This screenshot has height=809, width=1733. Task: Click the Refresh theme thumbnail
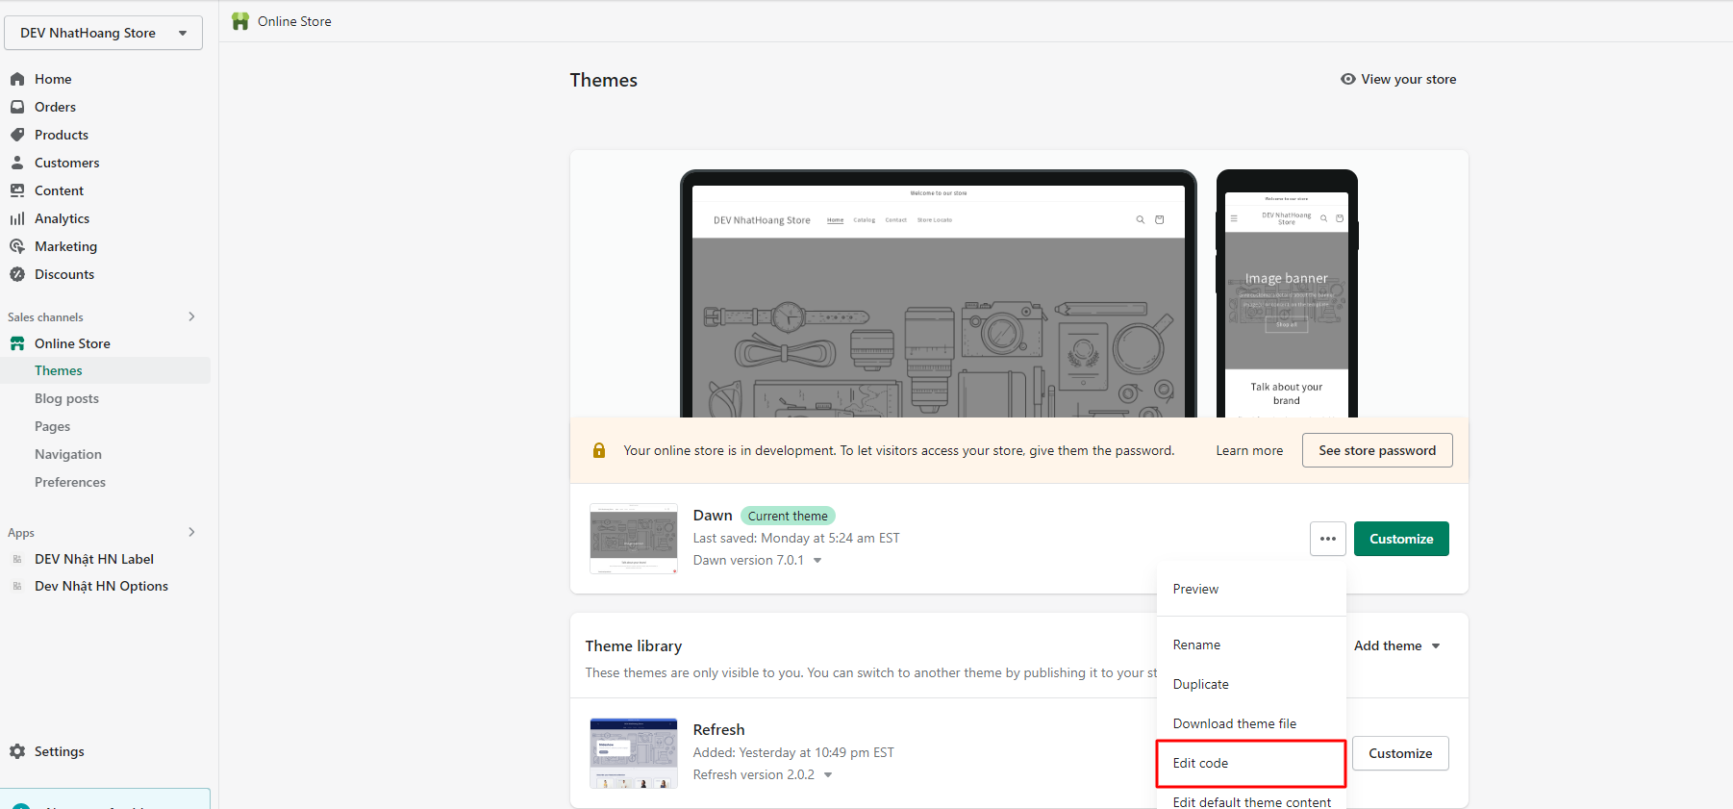[634, 753]
